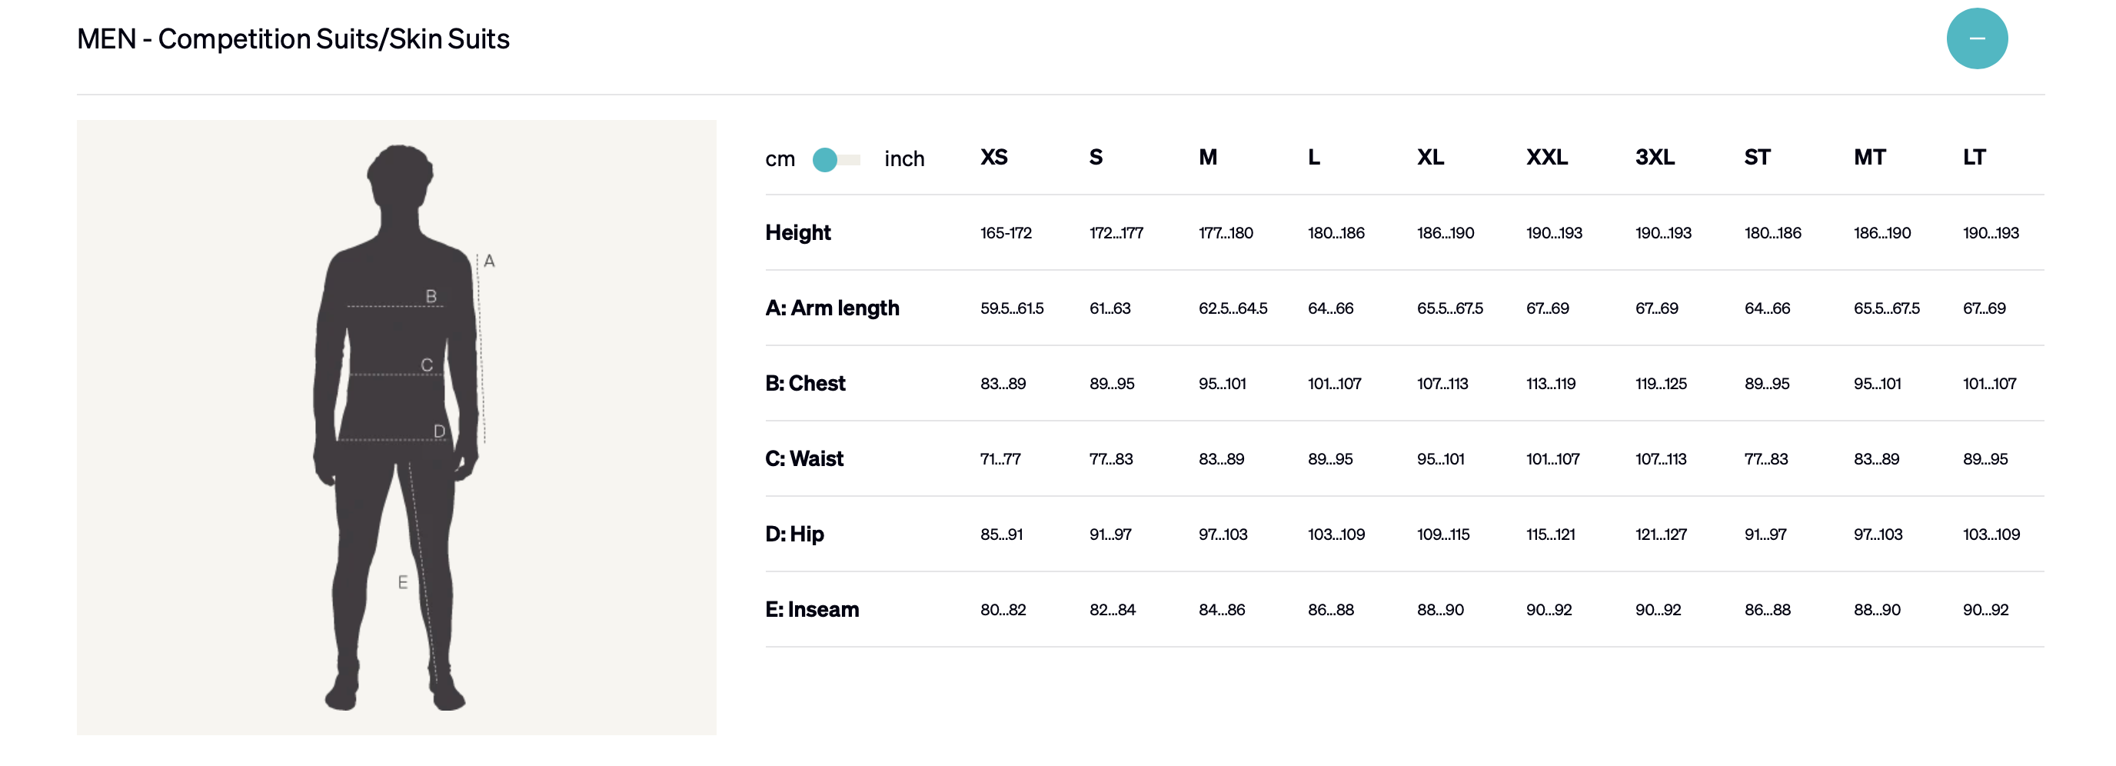Click the LT size column header
Viewport: 2116px width, 766px height.
(x=1974, y=157)
